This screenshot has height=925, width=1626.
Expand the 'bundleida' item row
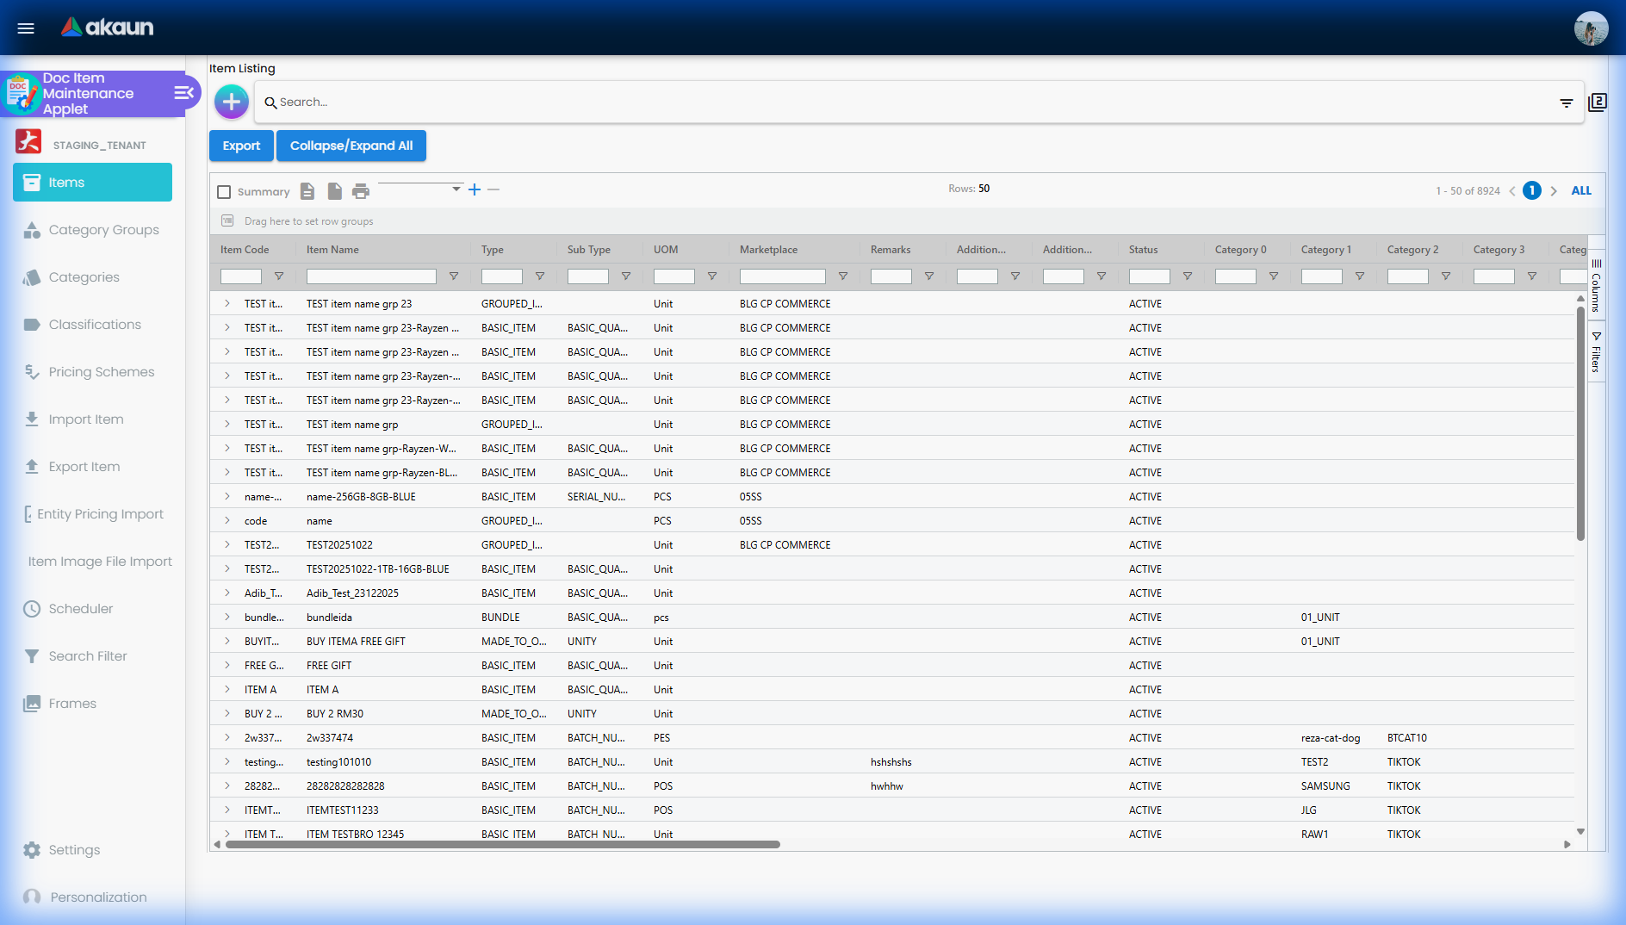point(227,618)
